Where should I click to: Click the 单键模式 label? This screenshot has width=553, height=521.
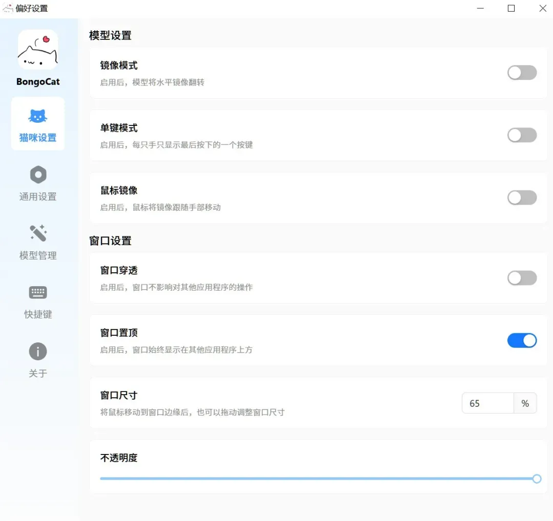coord(119,127)
